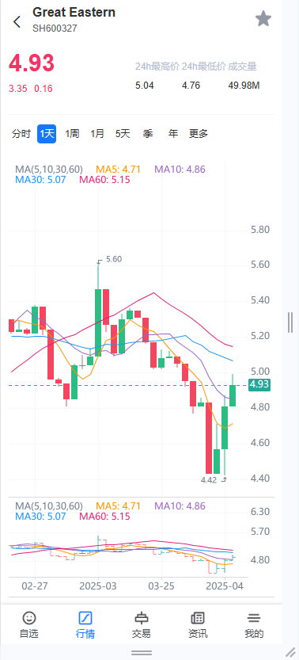Expand 更多 timeframe options
Screen dimensions: 299x660
click(x=199, y=134)
